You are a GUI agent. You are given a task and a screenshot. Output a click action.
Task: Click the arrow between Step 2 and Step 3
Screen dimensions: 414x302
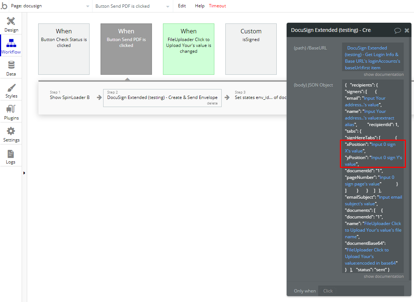click(x=227, y=97)
